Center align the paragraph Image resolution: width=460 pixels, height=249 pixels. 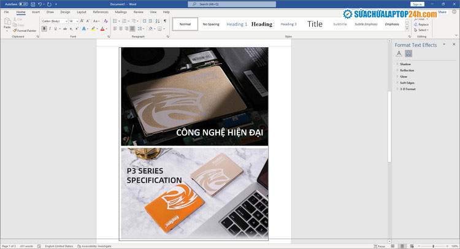(121, 29)
